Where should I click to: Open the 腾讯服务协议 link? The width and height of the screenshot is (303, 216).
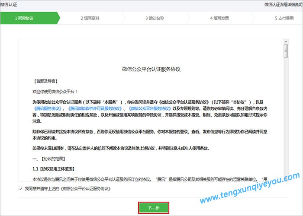[x=48, y=108]
